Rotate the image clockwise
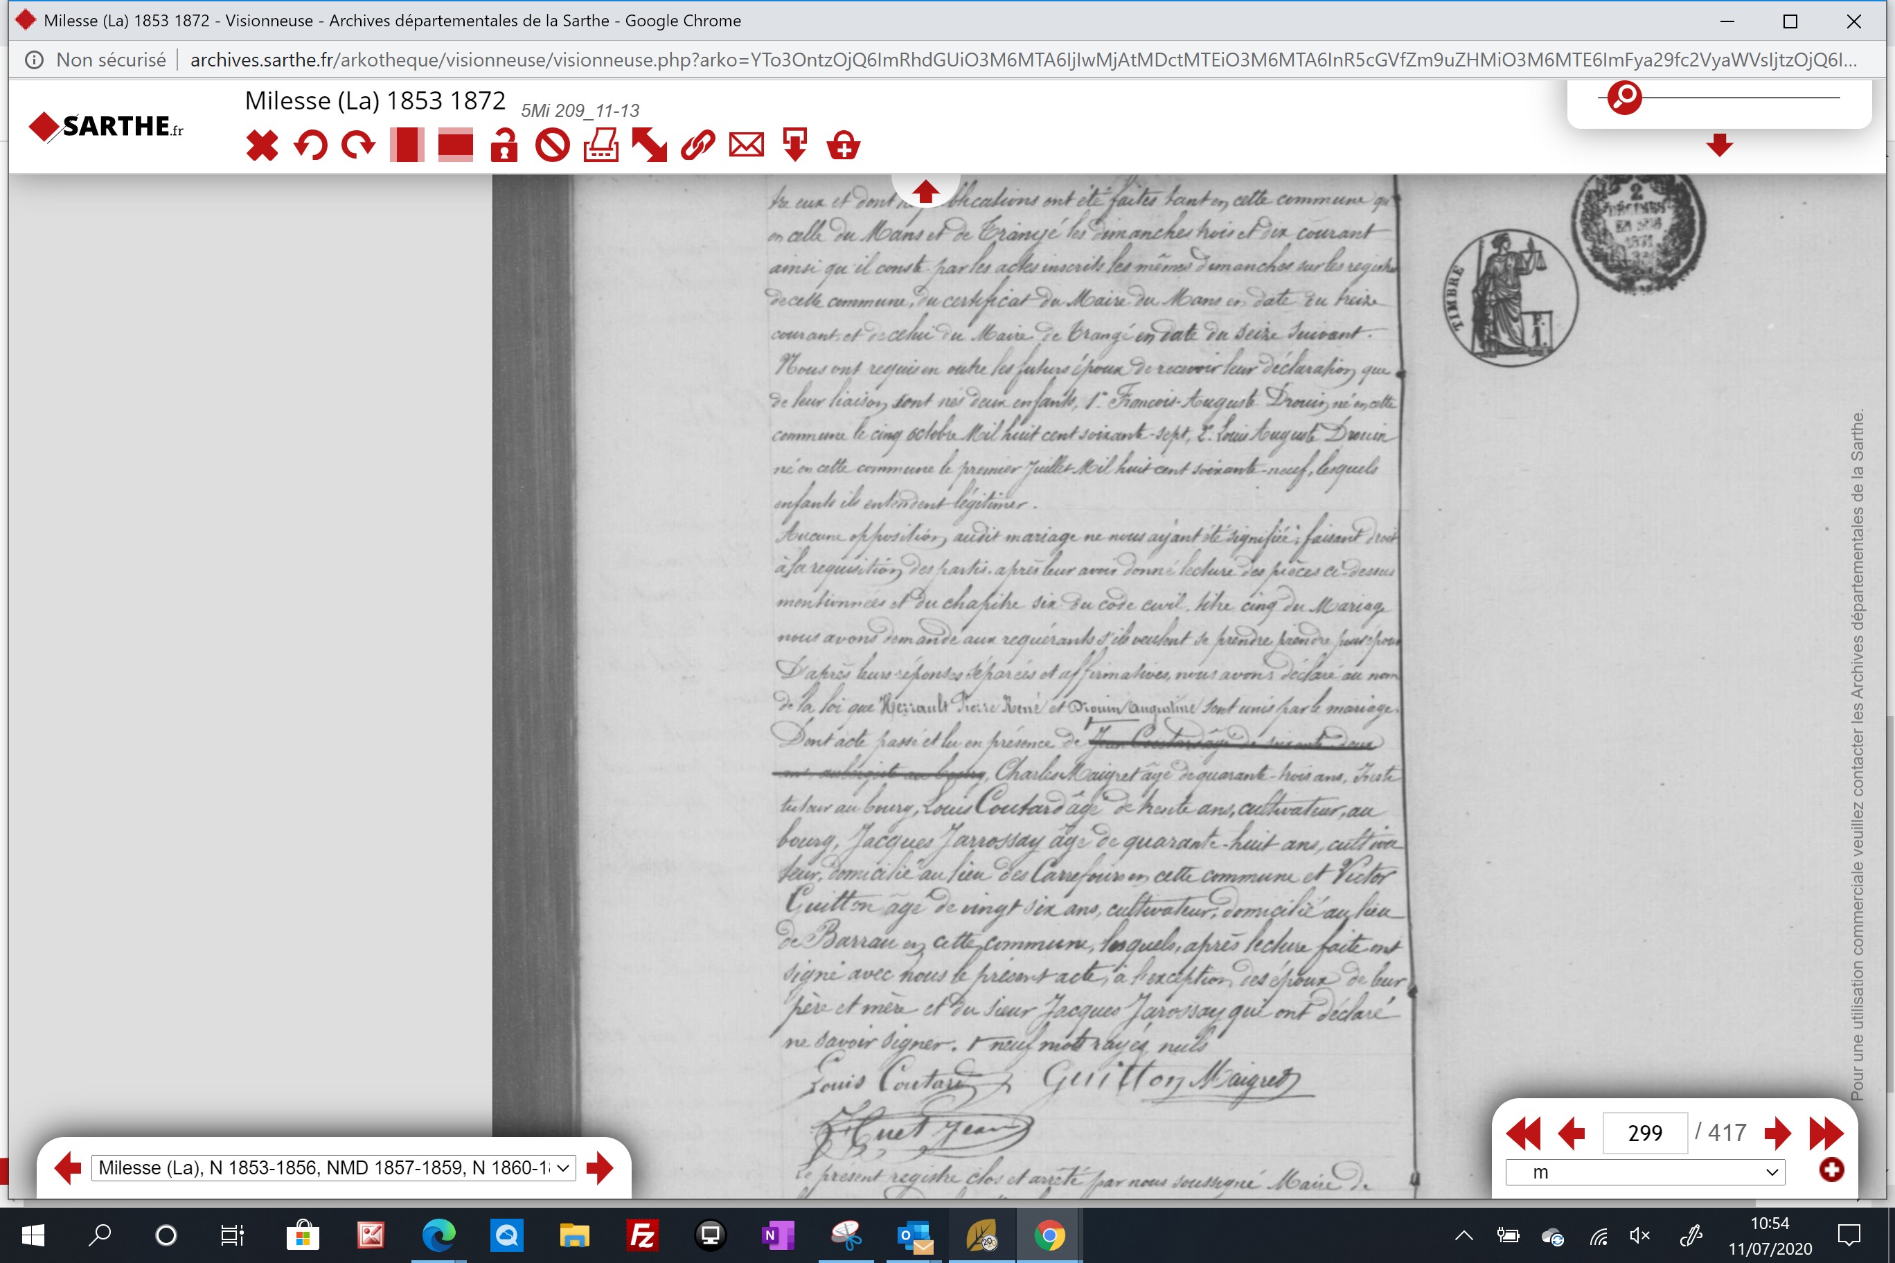The image size is (1895, 1263). [359, 146]
